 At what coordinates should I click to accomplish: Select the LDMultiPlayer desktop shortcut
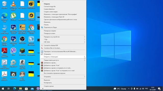31,5
